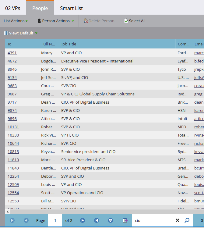204x228 pixels.
Task: Select the People tab
Action: tap(40, 8)
